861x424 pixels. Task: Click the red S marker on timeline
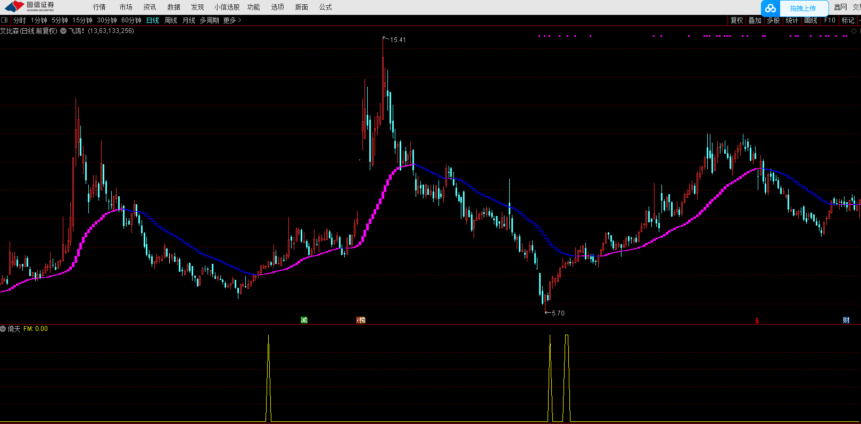(x=757, y=320)
